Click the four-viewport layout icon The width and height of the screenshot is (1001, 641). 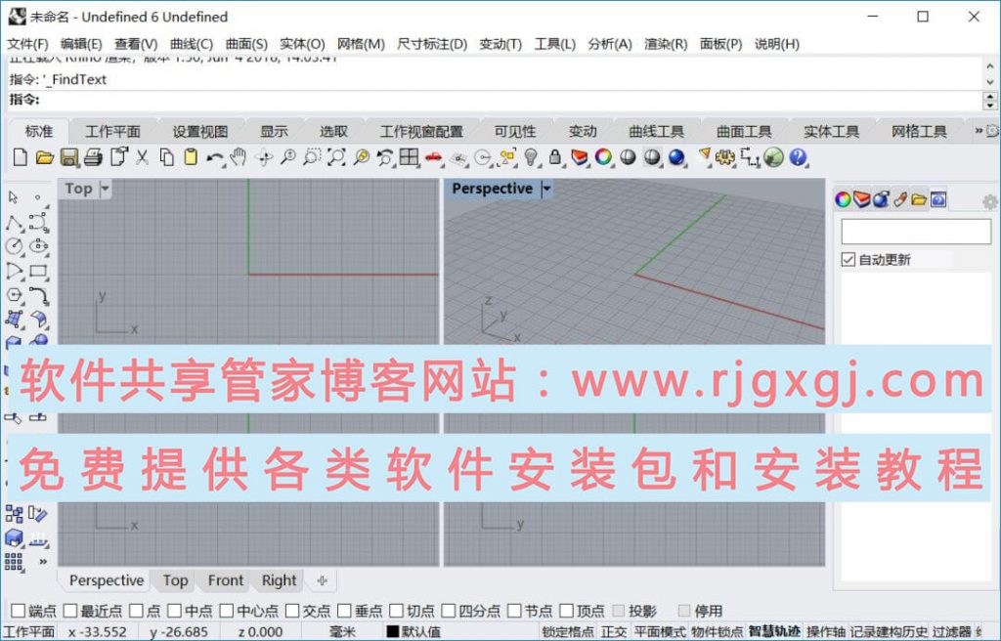[x=409, y=157]
